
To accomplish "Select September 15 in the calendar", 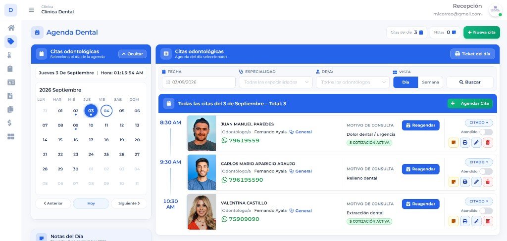I will [60, 140].
